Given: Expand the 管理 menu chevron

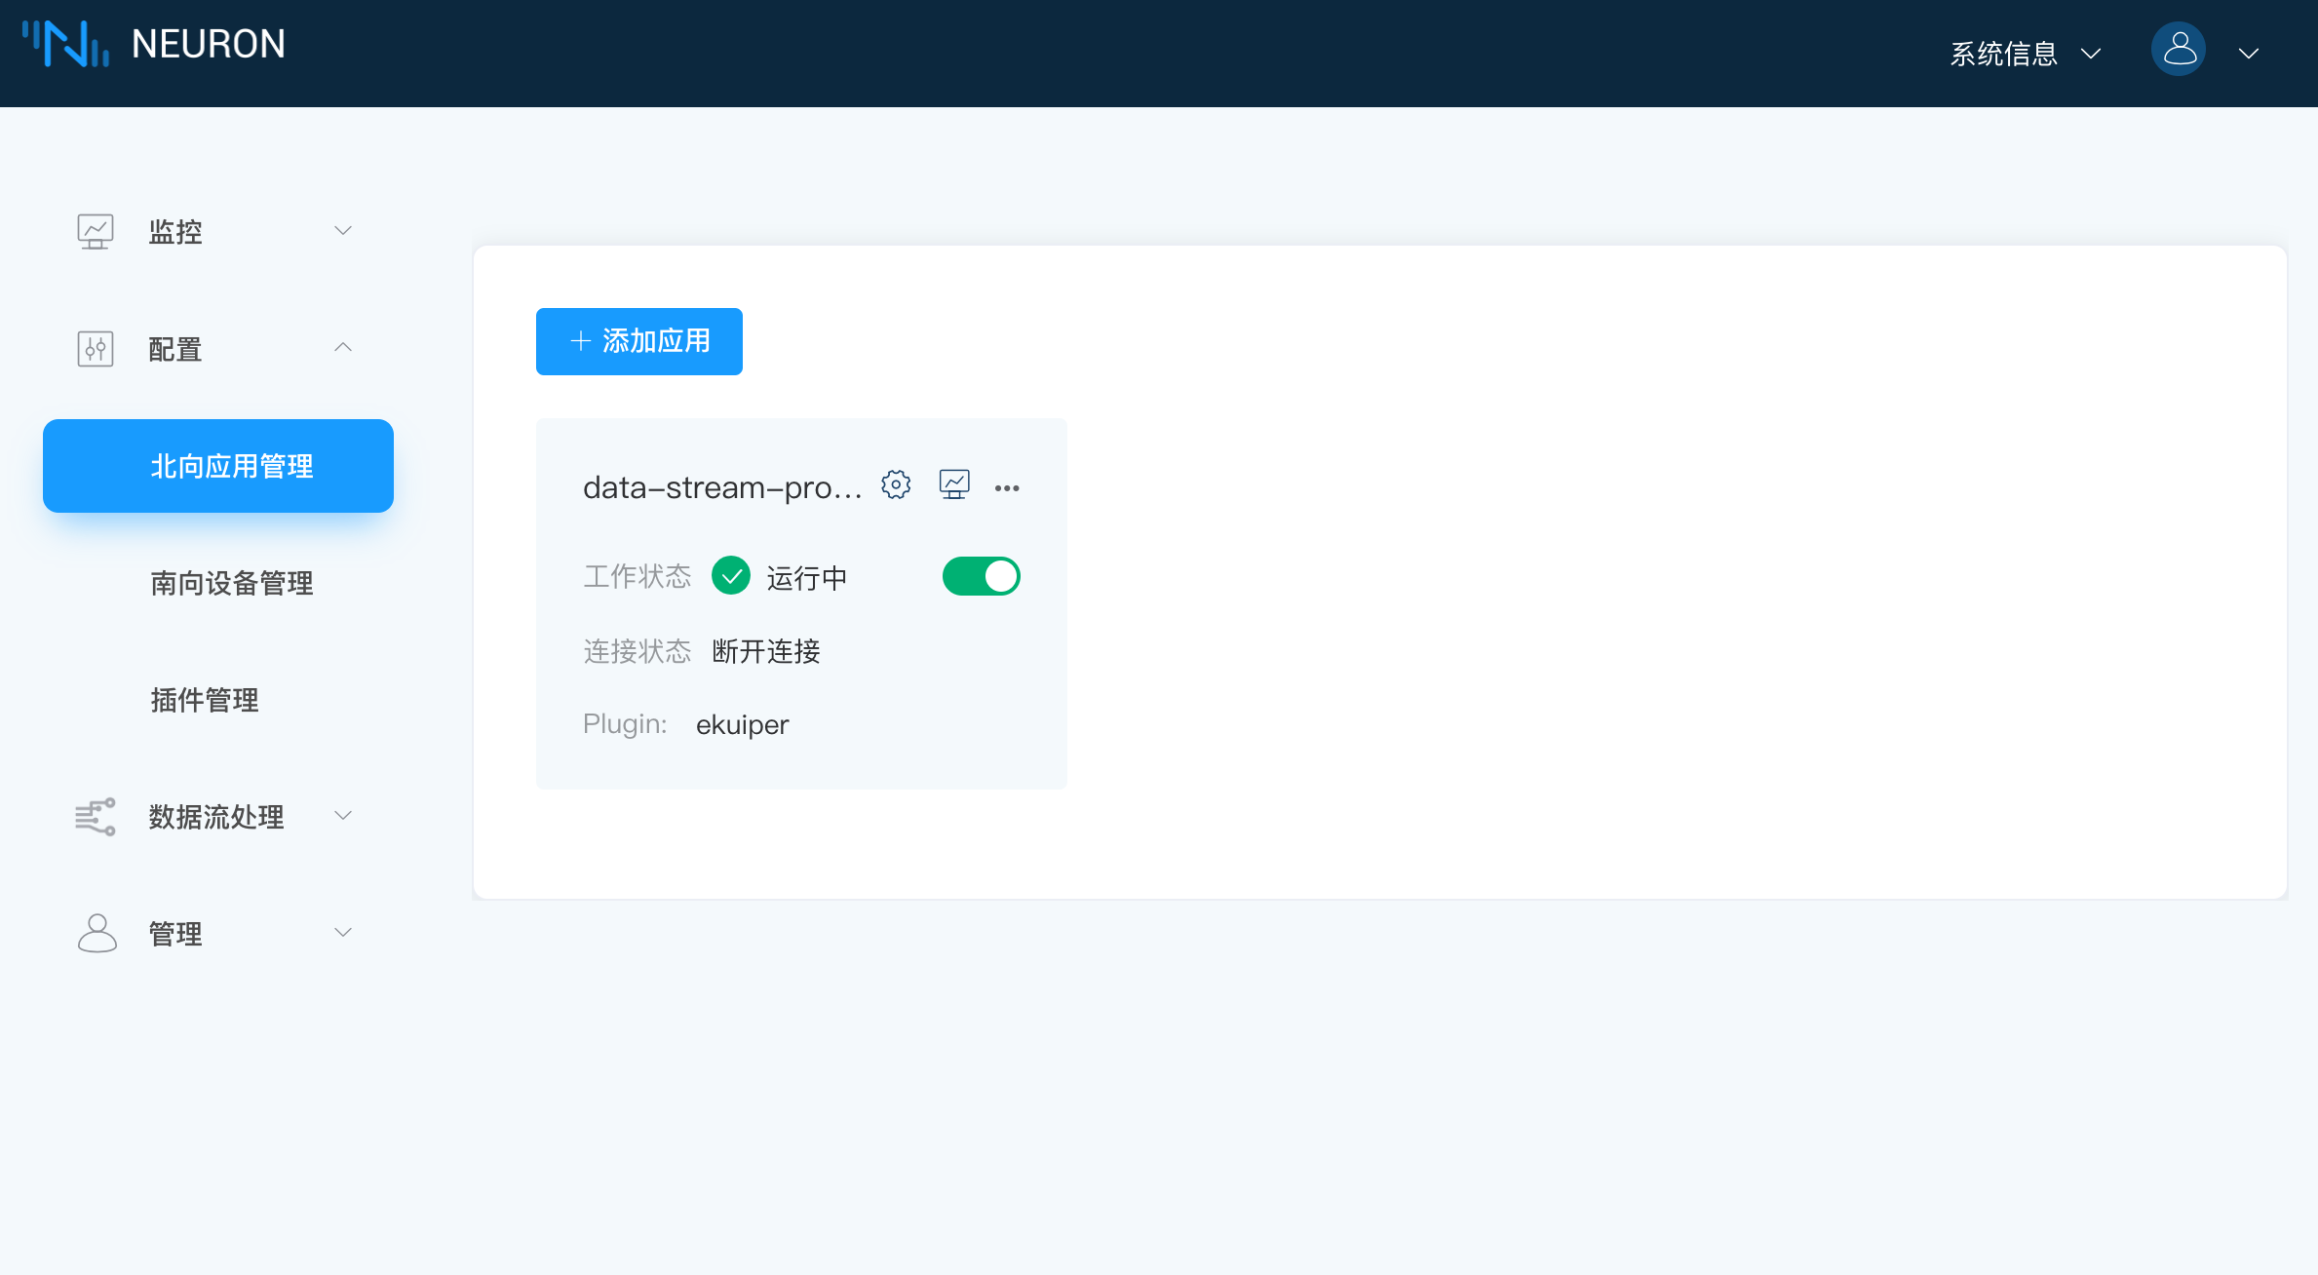Looking at the screenshot, I should click(x=343, y=932).
